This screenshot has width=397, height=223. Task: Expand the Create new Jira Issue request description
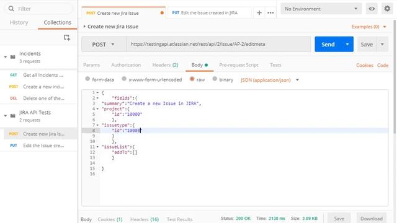pos(84,26)
